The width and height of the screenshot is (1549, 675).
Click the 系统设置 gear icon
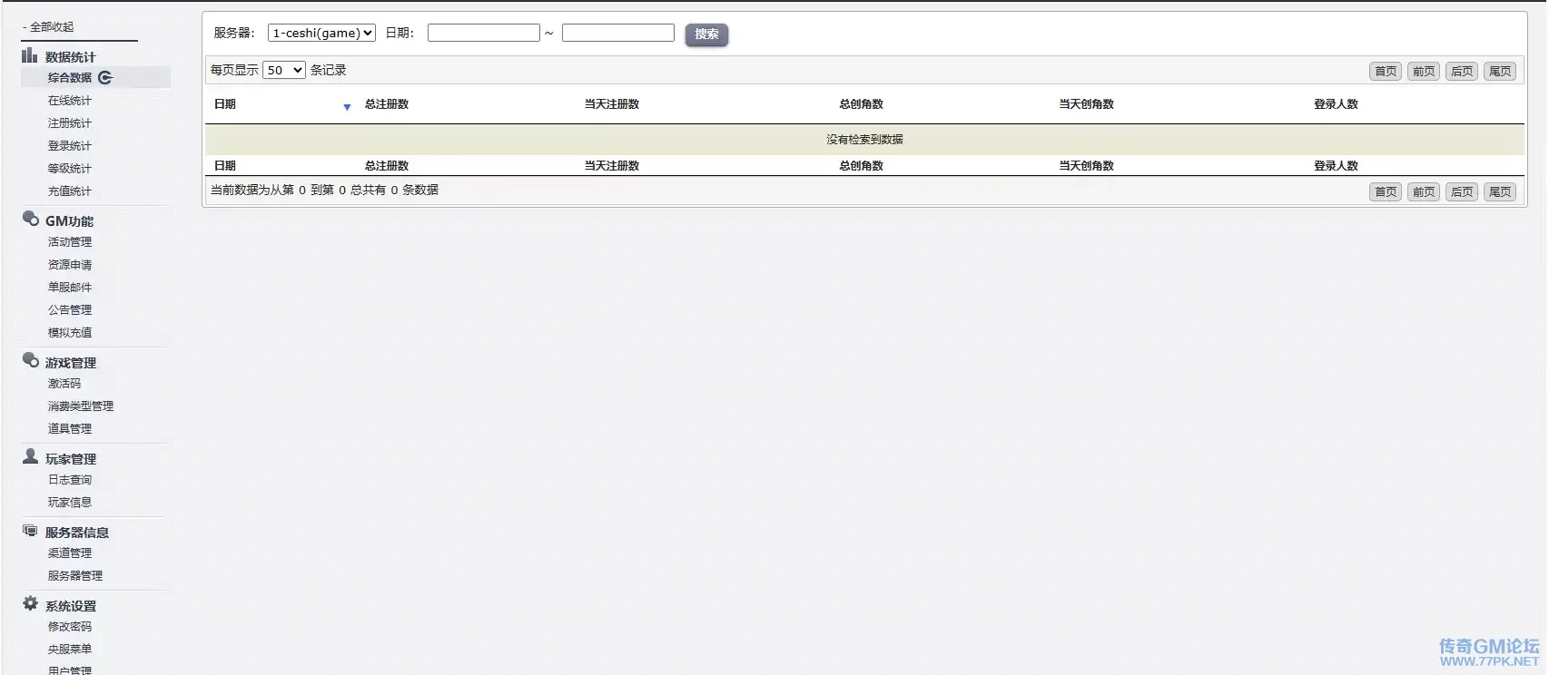[x=30, y=603]
